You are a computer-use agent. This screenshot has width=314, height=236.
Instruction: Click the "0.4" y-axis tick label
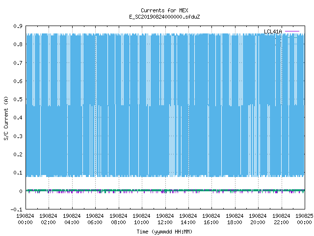[x=18, y=118]
